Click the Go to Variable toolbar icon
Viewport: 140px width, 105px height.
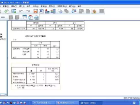[41, 11]
